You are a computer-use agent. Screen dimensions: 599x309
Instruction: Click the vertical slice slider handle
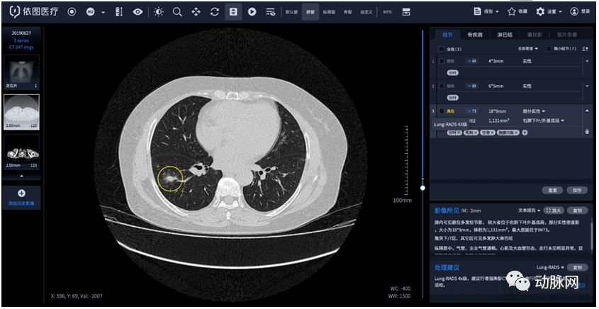click(x=422, y=187)
